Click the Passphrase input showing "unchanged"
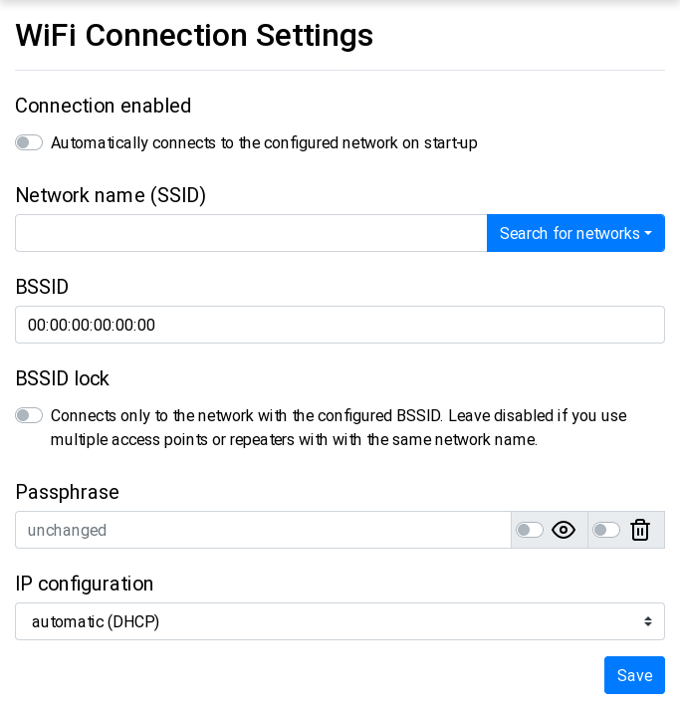The height and width of the screenshot is (710, 680). (x=263, y=530)
